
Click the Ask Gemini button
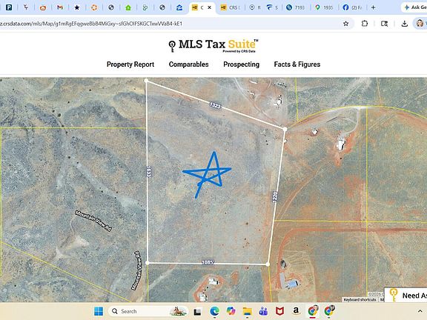[414, 7]
